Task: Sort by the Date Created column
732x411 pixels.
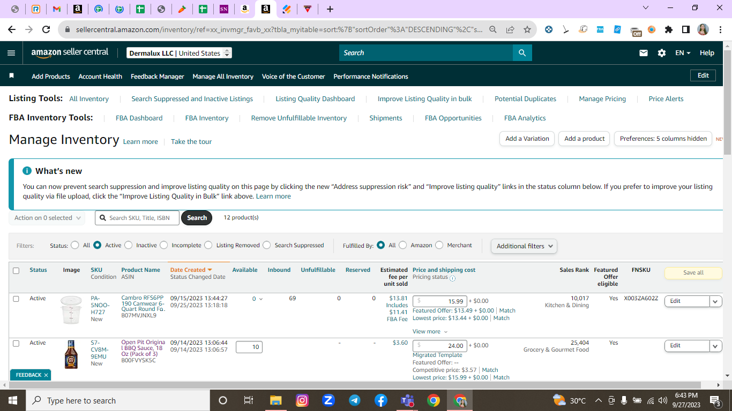Action: (x=191, y=270)
